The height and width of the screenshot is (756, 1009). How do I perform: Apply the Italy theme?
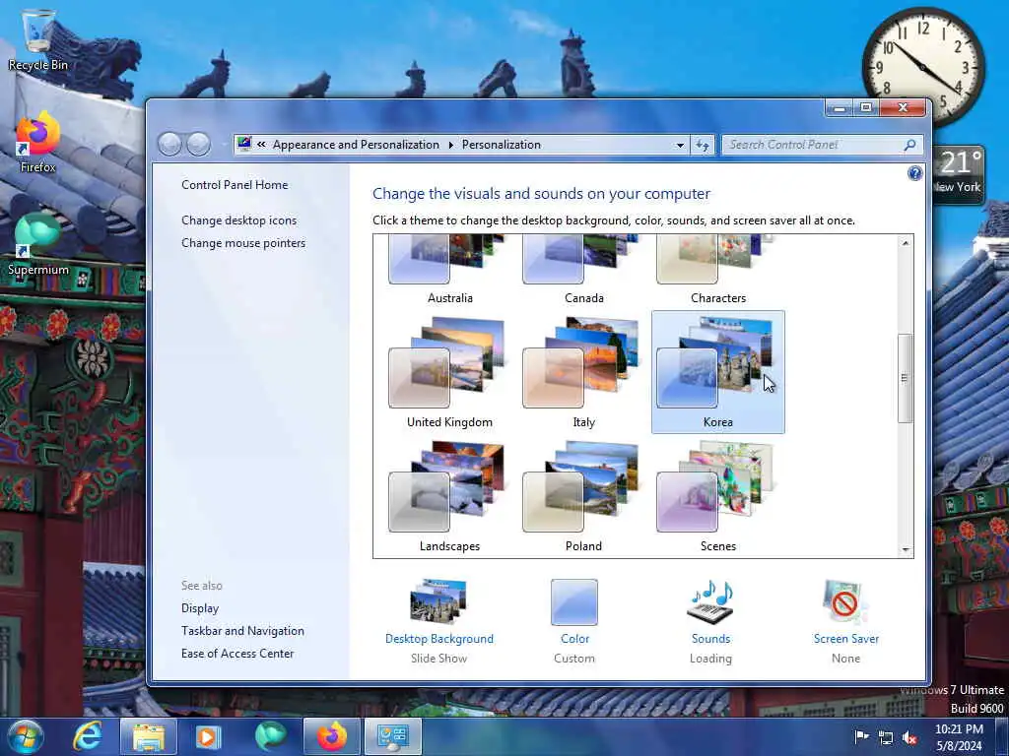(583, 372)
